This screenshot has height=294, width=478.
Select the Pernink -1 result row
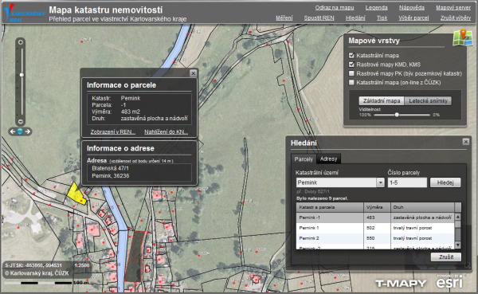(375, 218)
